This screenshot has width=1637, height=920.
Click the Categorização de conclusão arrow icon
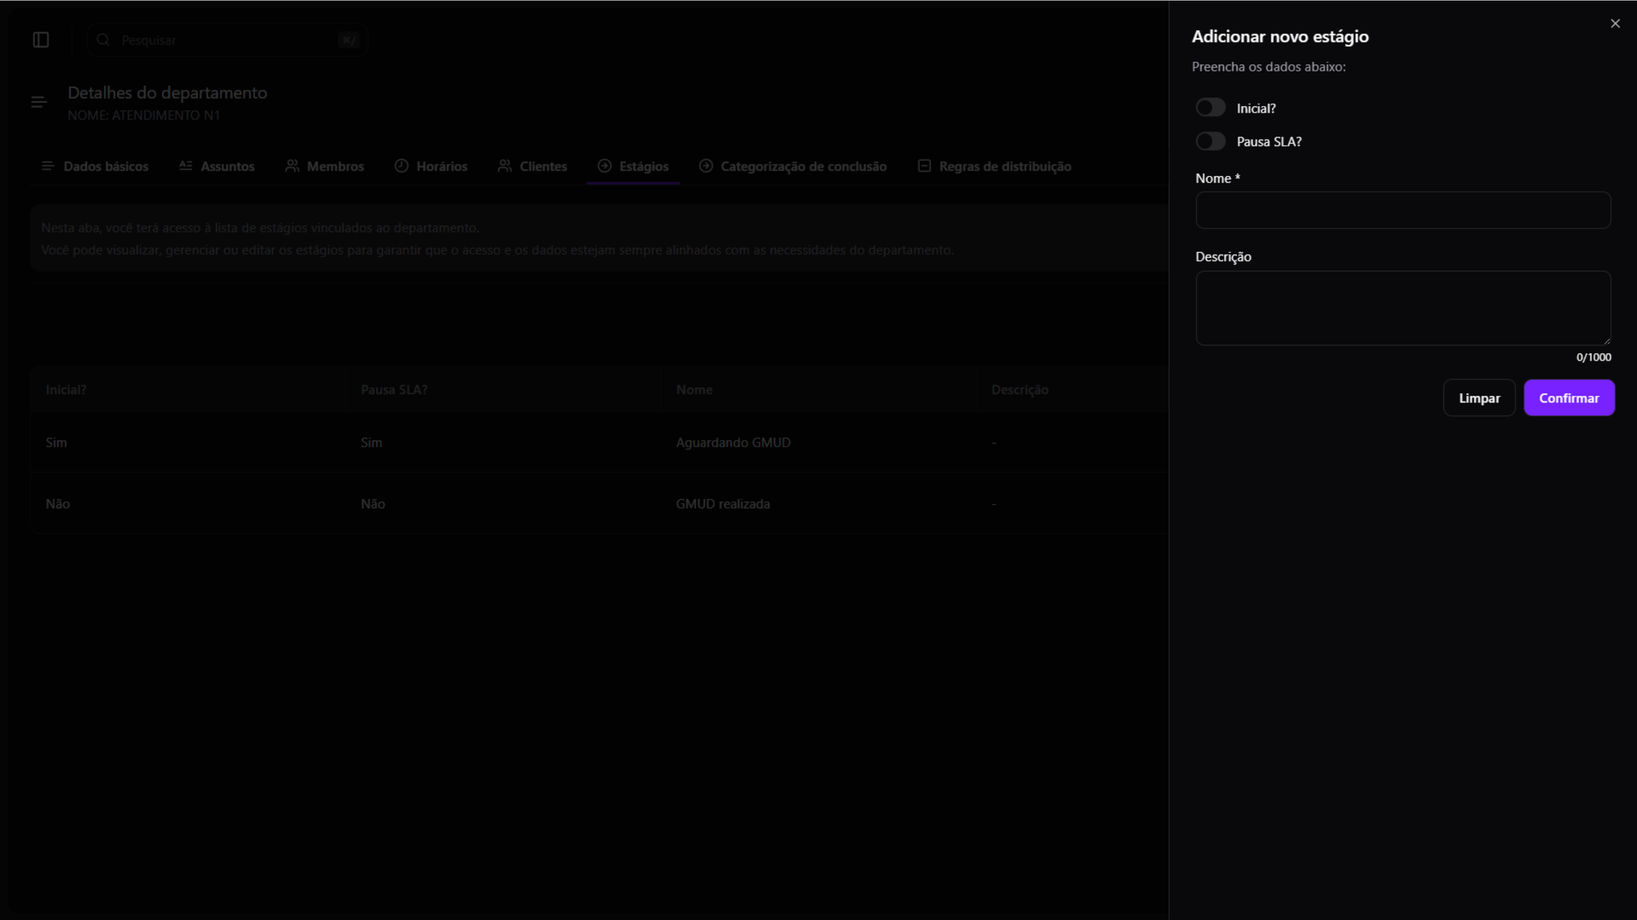705,166
